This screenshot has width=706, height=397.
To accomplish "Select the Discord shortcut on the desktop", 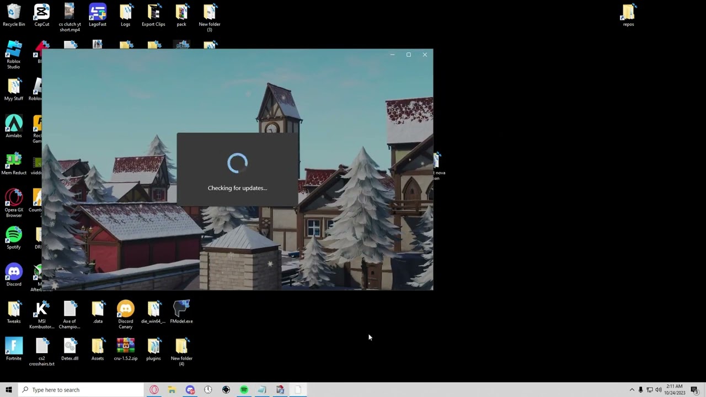I will tap(14, 275).
